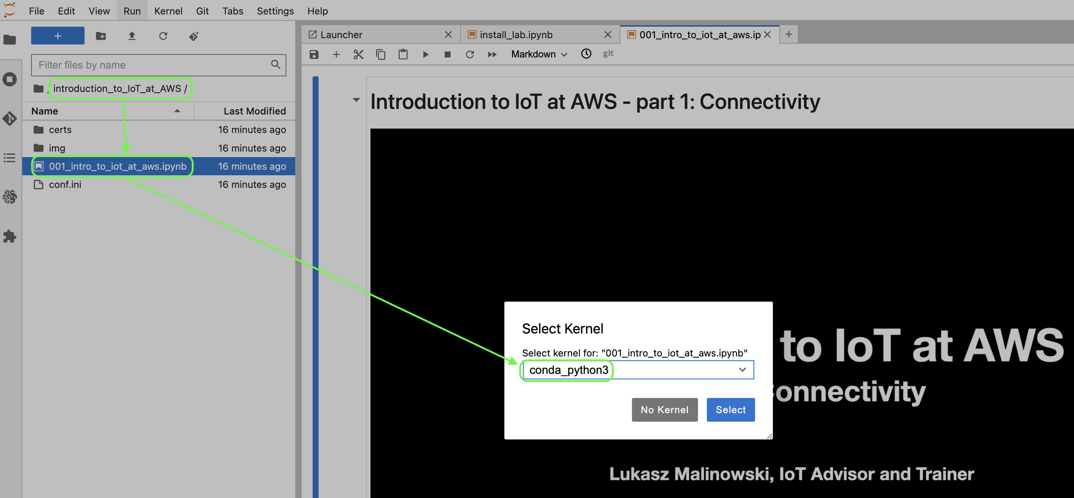Viewport: 1074px width, 498px height.
Task: Open the cell type Markdown dropdown
Action: (x=539, y=54)
